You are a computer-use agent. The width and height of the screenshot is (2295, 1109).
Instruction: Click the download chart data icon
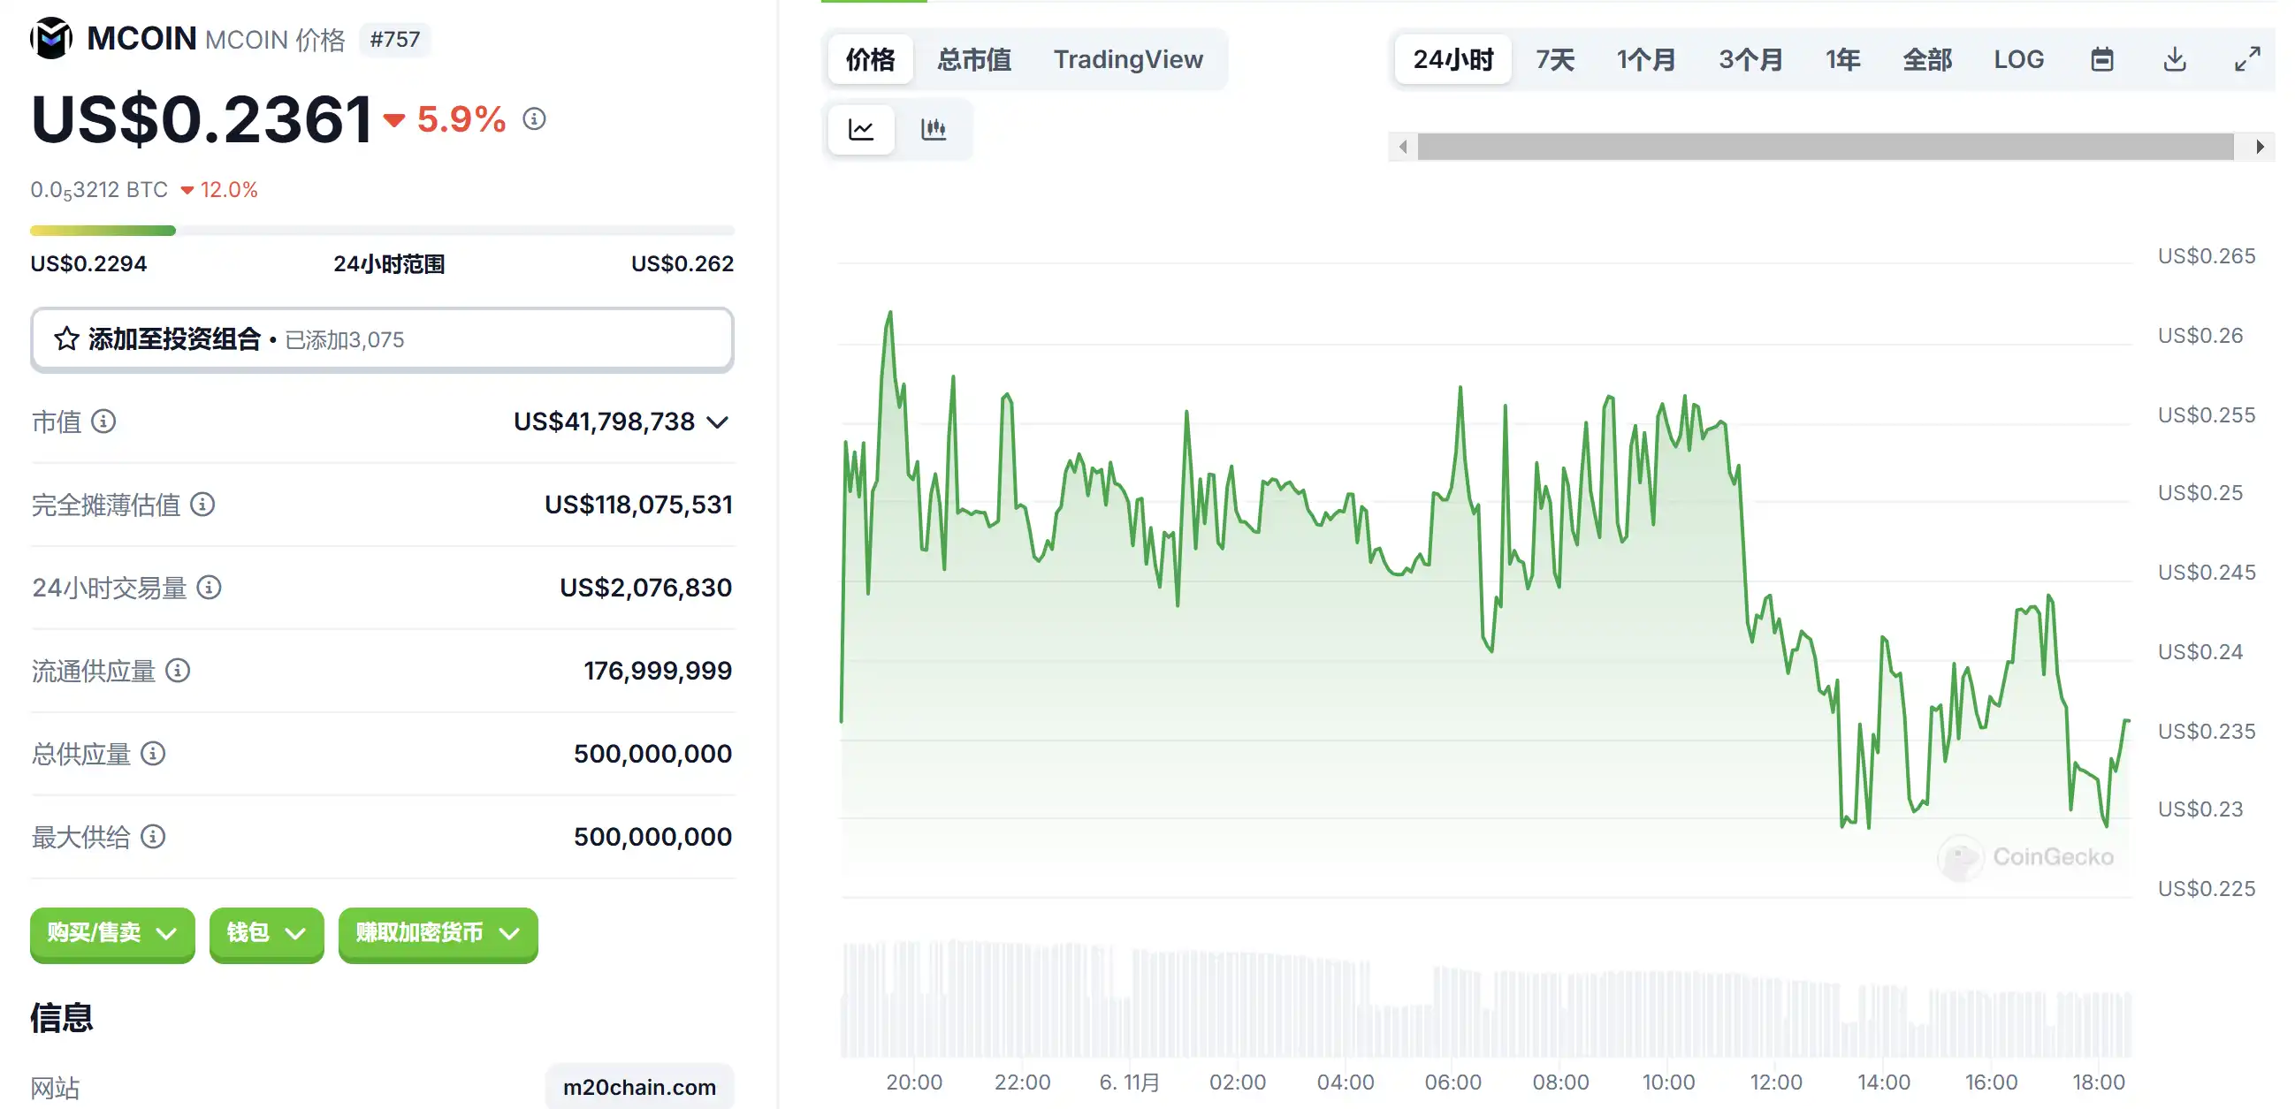pos(2175,60)
